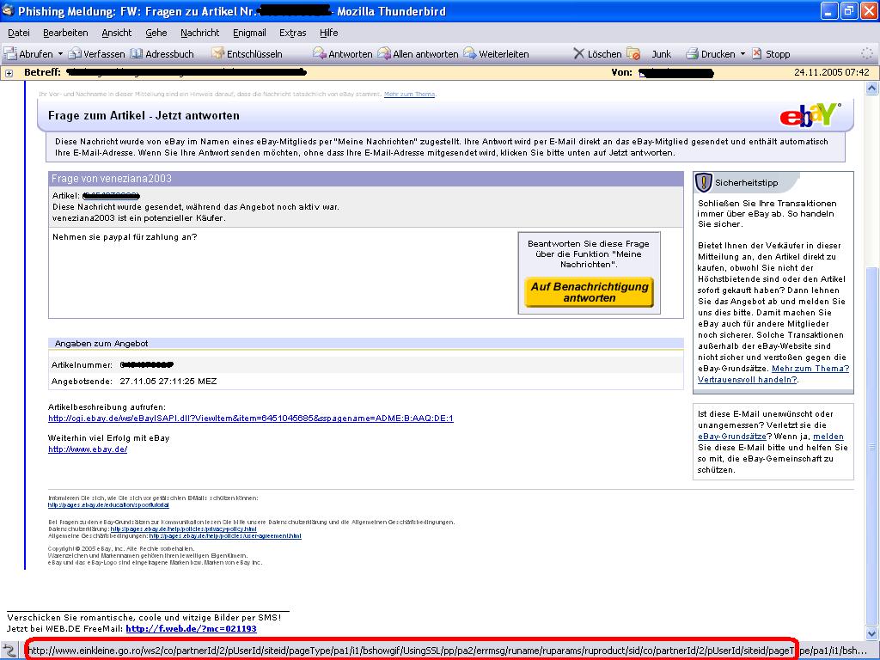
Task: Open the Hilfe menu
Action: point(328,33)
